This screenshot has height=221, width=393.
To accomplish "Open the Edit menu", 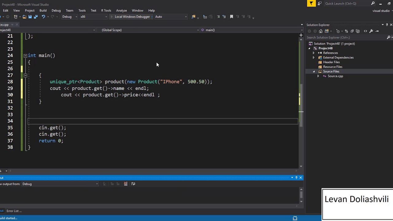I will pos(6,10).
